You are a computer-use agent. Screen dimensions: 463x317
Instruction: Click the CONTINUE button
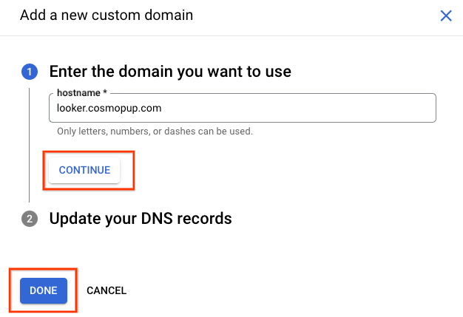click(84, 170)
